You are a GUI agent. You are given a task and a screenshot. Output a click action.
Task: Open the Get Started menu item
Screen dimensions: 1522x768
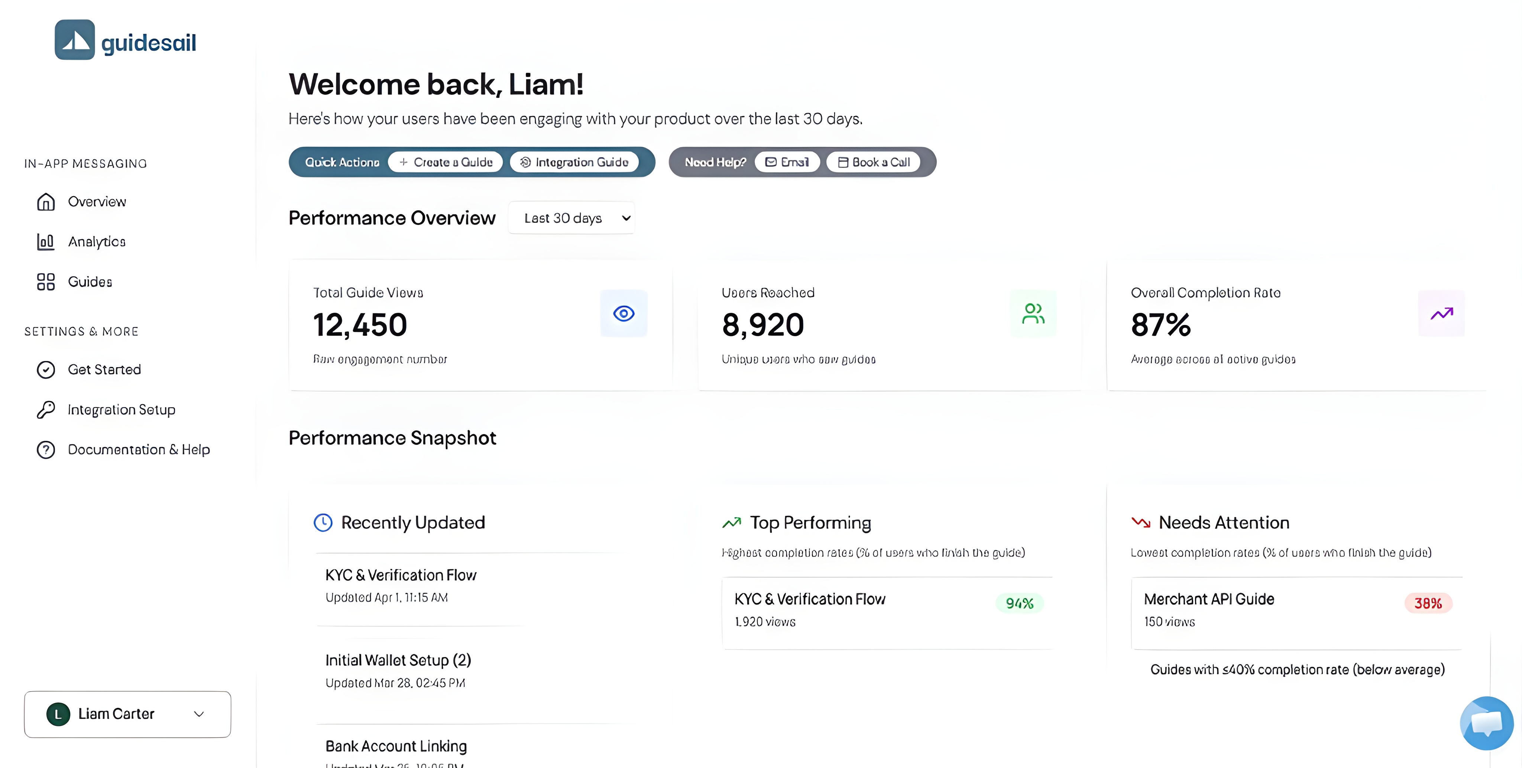pos(104,370)
